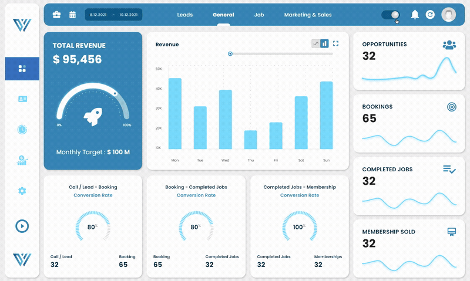Click the contact card sidebar icon
470x281 pixels.
[x=22, y=99]
